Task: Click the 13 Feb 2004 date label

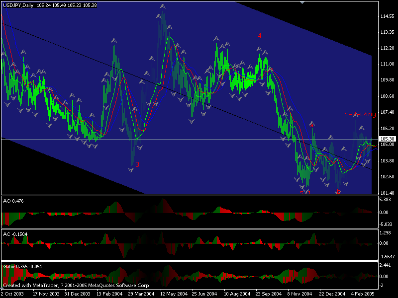Action: pos(109,294)
